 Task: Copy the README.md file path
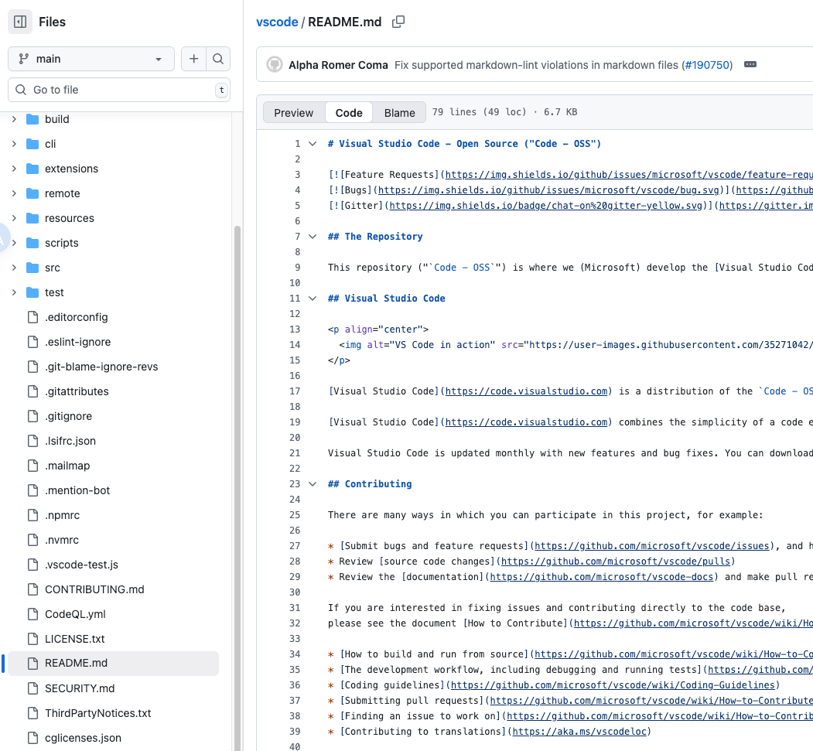pos(398,22)
